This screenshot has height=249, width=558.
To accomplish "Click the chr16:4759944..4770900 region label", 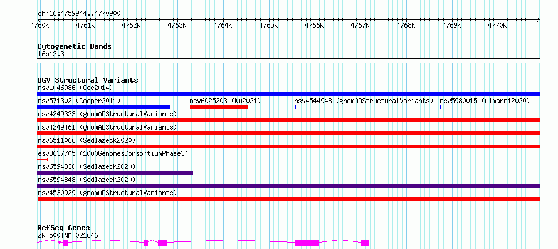I will click(x=79, y=13).
